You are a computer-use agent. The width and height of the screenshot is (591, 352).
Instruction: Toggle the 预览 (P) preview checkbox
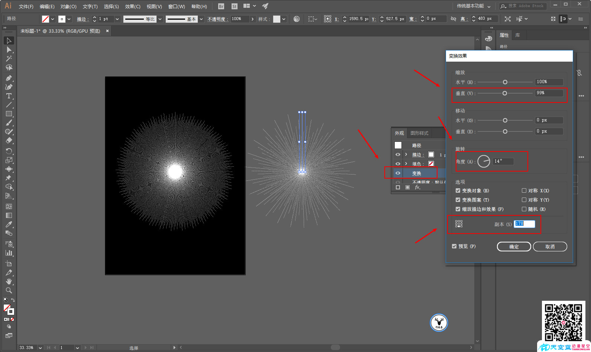[454, 246]
